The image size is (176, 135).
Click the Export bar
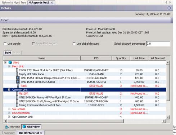click(x=85, y=20)
